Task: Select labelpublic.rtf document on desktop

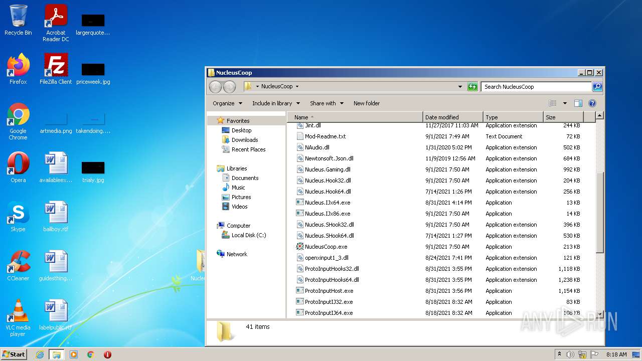Action: [56, 315]
